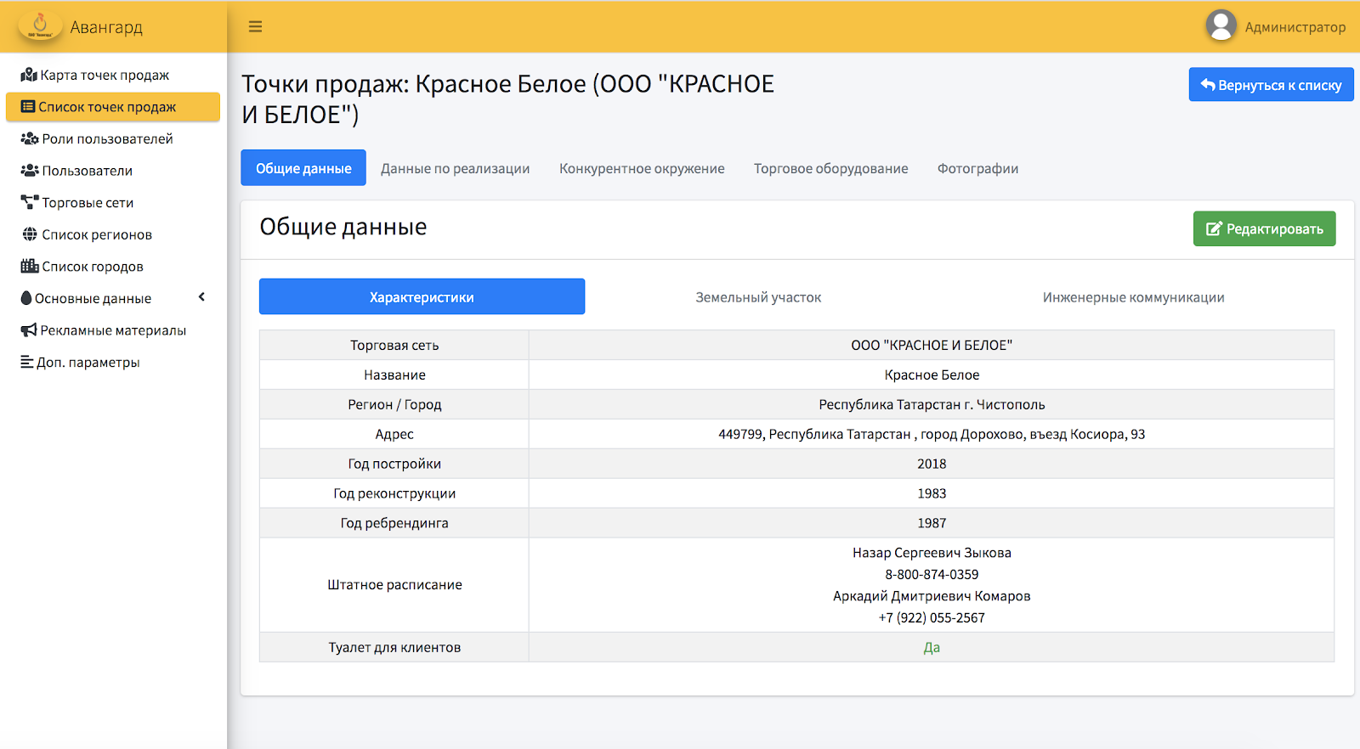Click the users icon beside Пользователи
The height and width of the screenshot is (749, 1360).
[30, 171]
